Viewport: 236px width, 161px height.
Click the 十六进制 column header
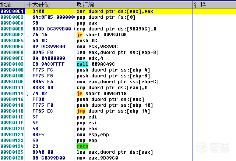[38, 4]
